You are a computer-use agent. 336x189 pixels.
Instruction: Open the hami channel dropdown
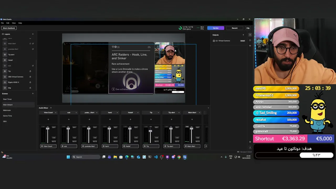coord(117,113)
